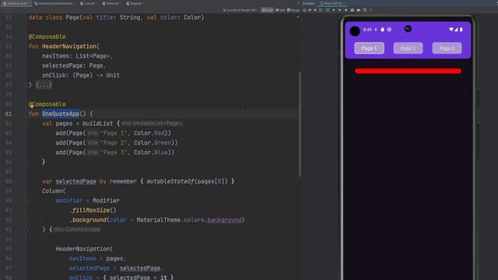The image size is (498, 280).
Task: Take an emulator screenshot with camera icon
Action: [x=352, y=10]
